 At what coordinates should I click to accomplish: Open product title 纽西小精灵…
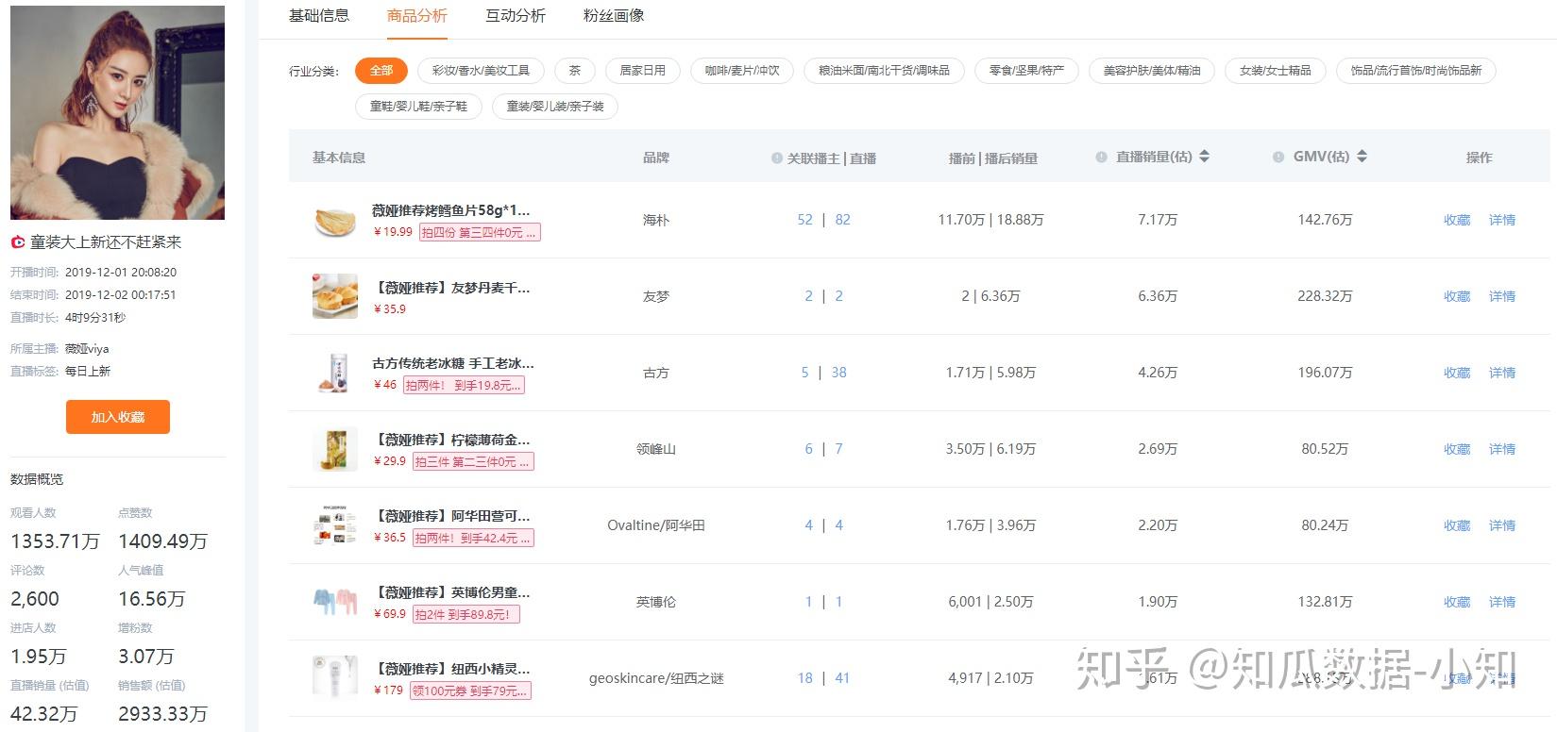pos(451,669)
